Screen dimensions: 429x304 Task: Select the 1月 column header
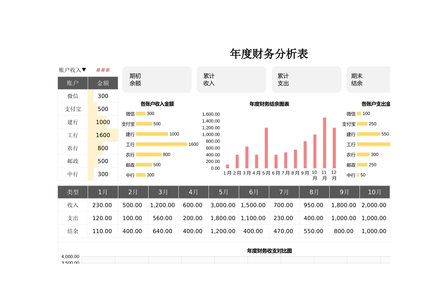click(x=103, y=191)
